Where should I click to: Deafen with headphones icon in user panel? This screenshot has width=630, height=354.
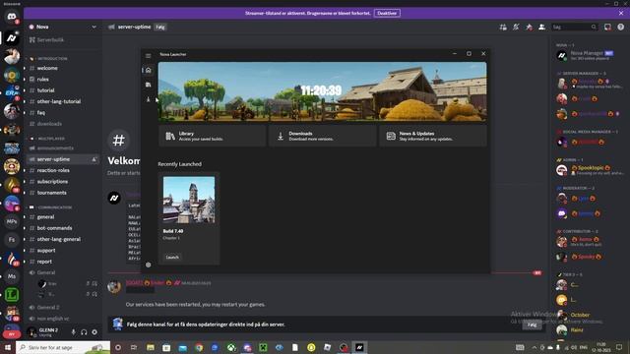(x=84, y=332)
